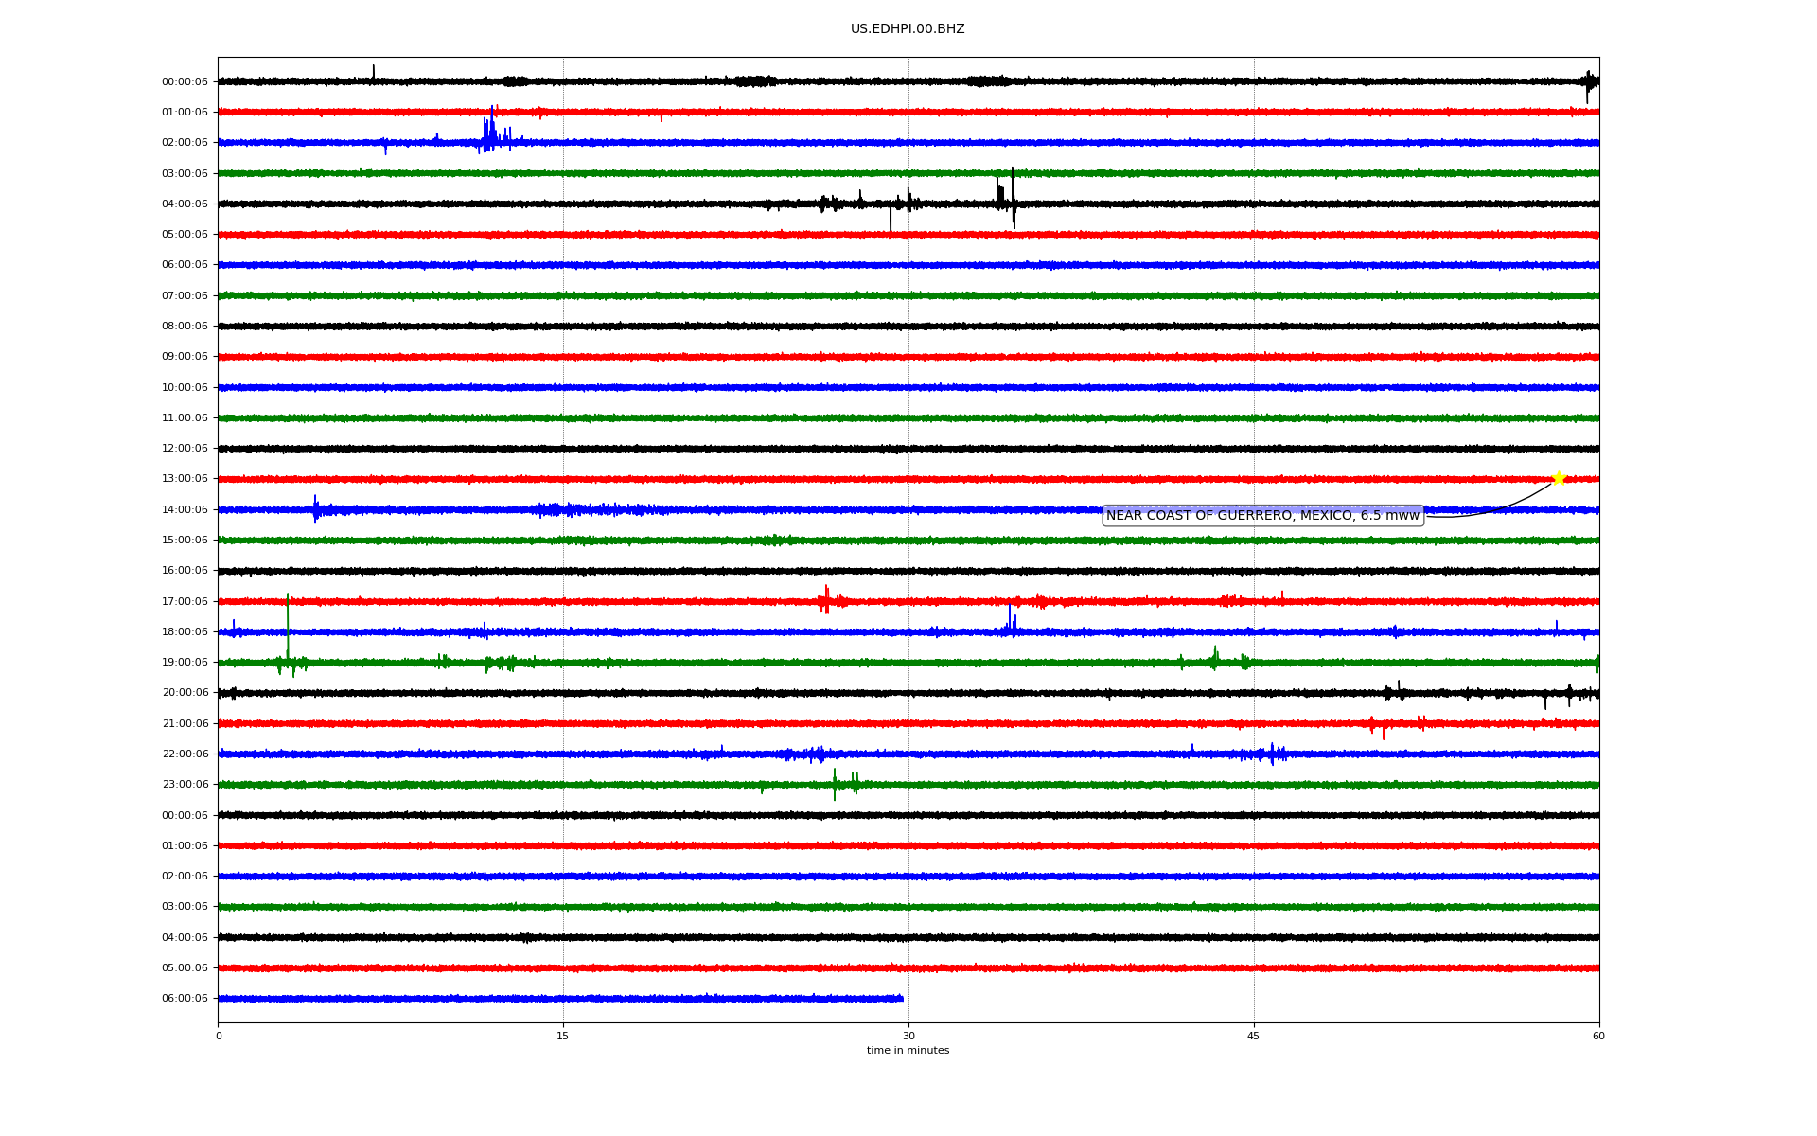Click the 15 tick on x-axis
The image size is (1817, 1136).
[x=563, y=1037]
